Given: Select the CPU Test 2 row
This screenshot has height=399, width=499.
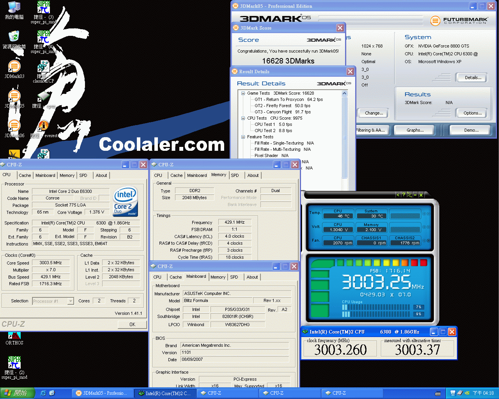Looking at the screenshot, I should (x=273, y=131).
